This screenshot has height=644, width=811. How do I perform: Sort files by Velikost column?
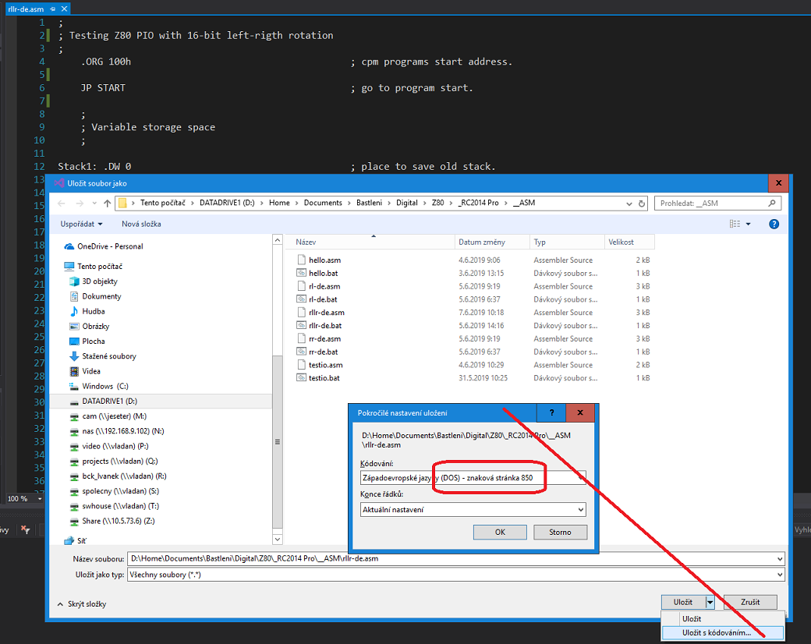point(629,242)
